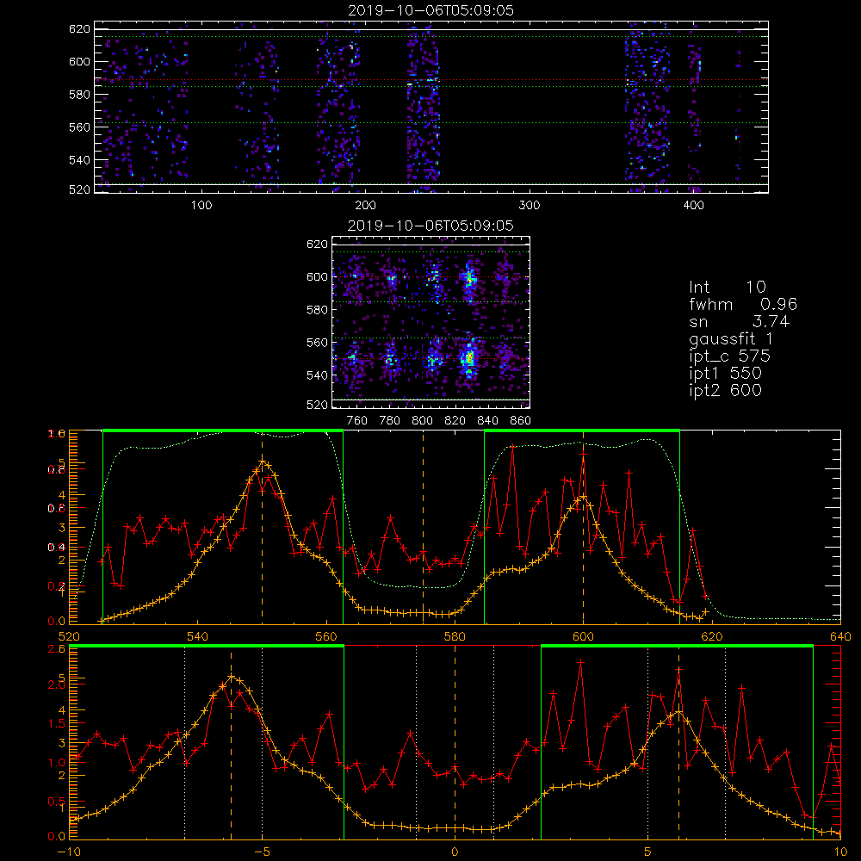Viewport: 861px width, 861px height.
Task: Click the orange dashed center marker at 0 in offset plot
Action: (x=455, y=742)
